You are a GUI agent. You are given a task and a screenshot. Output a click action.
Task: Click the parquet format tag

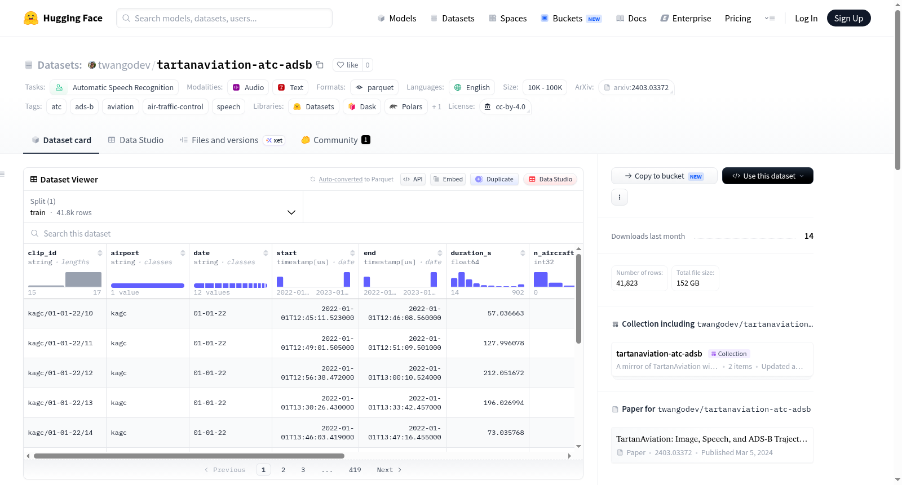374,87
